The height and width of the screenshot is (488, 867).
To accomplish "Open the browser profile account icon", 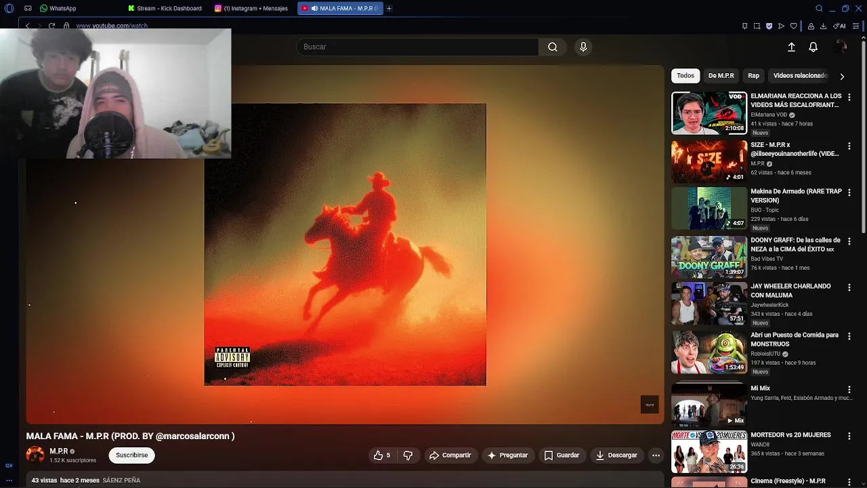I will (810, 26).
